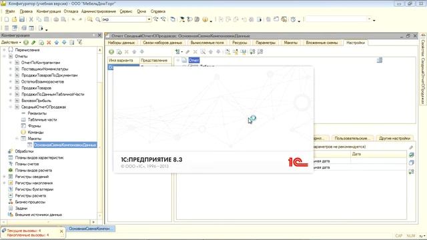Open the add structure element dropdown arrow
Viewport: 427px width, 240px height.
click(182, 52)
